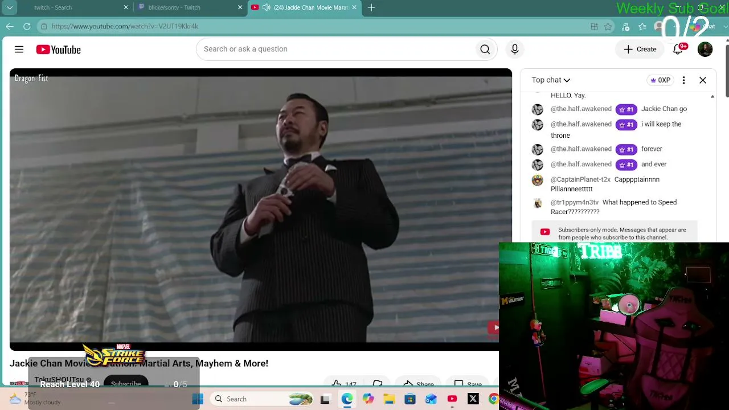Subscribe to the TokuSHOUTsu channel

point(126,384)
